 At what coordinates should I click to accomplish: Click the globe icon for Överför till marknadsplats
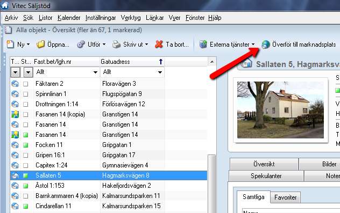pos(266,45)
